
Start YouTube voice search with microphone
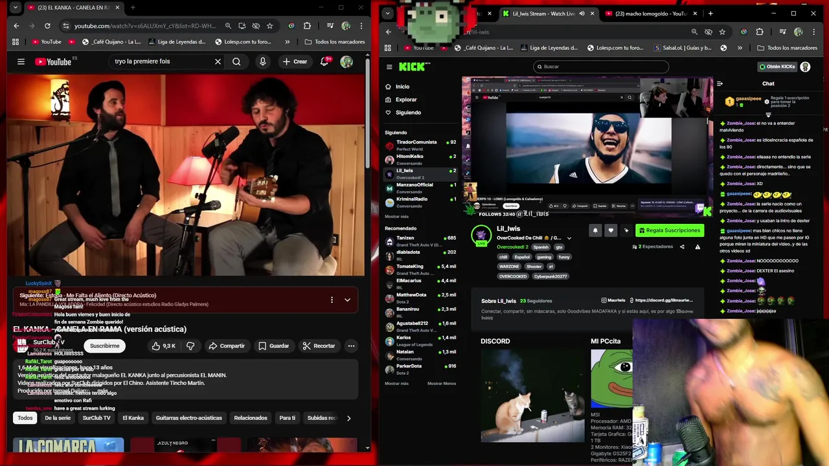pos(262,61)
